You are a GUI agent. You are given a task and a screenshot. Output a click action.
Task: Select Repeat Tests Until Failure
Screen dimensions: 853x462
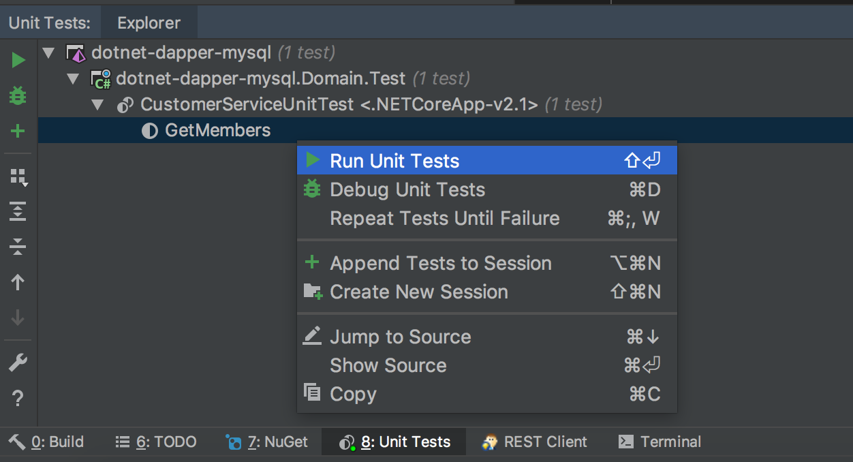tap(444, 218)
